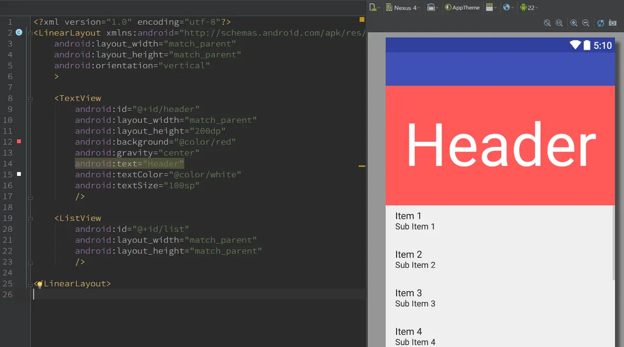
Task: Click the blue action bar in device preview
Action: pos(500,69)
